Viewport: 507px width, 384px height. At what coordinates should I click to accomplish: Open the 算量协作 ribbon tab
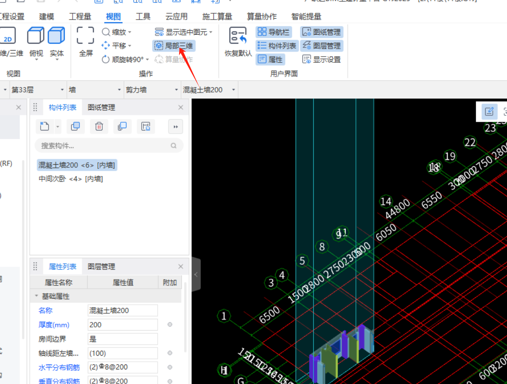point(262,16)
